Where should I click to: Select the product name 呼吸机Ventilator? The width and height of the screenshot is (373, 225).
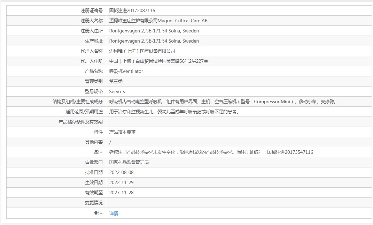[126, 71]
